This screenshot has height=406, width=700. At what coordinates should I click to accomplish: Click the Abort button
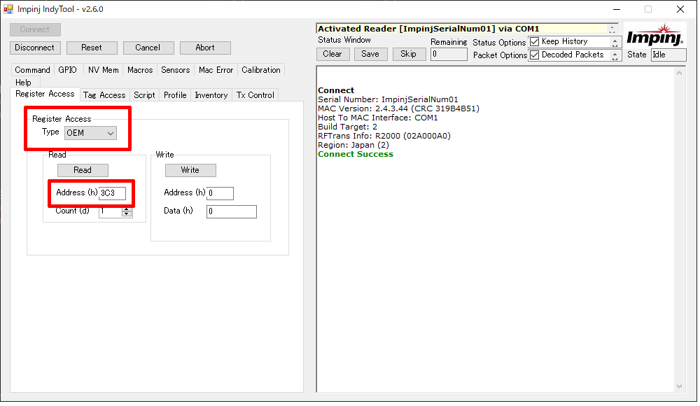click(205, 48)
